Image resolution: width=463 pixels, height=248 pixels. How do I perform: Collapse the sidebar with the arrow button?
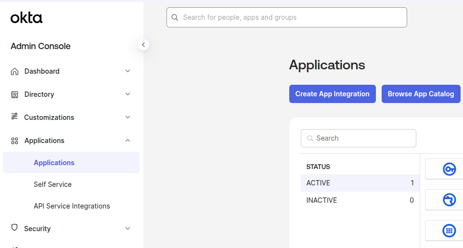(x=143, y=45)
